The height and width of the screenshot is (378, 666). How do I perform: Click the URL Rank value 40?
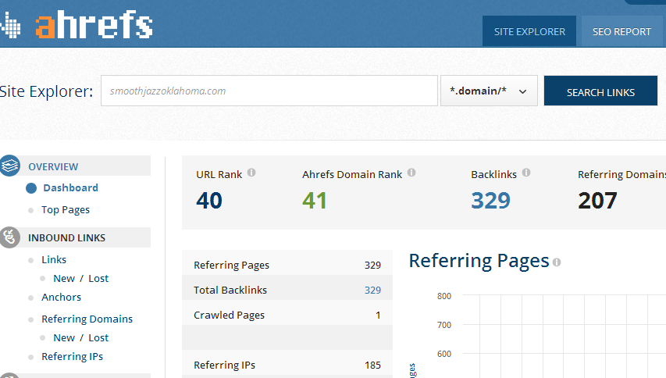tap(209, 201)
